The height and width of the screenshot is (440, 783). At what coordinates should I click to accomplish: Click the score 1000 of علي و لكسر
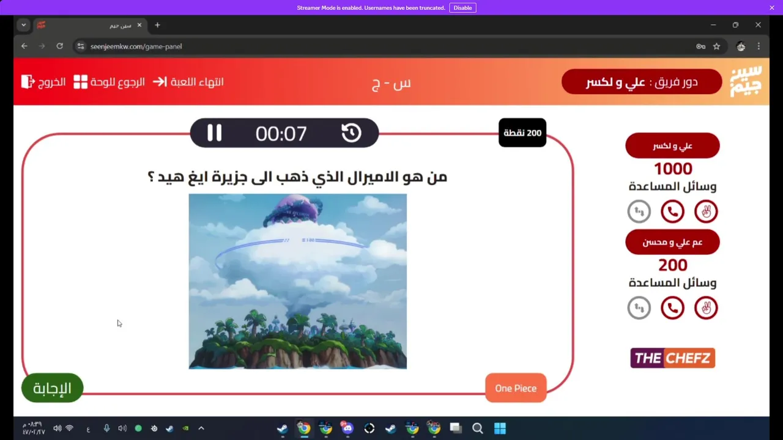[x=673, y=169]
